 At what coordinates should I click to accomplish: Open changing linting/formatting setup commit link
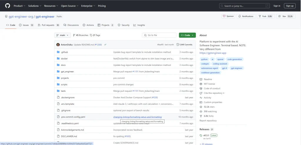(138, 117)
